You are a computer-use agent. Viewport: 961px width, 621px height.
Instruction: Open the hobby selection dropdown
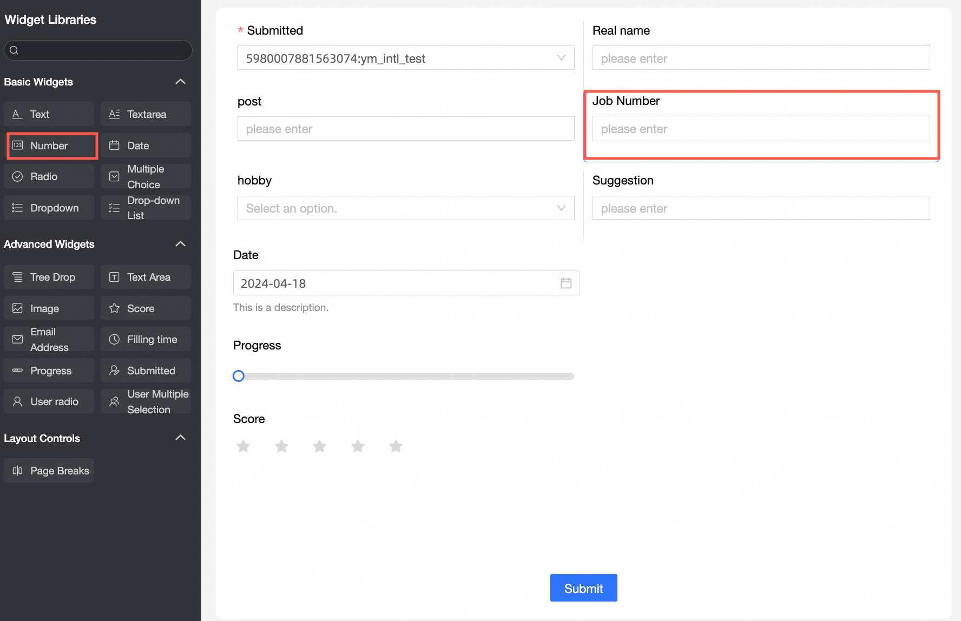pyautogui.click(x=561, y=208)
